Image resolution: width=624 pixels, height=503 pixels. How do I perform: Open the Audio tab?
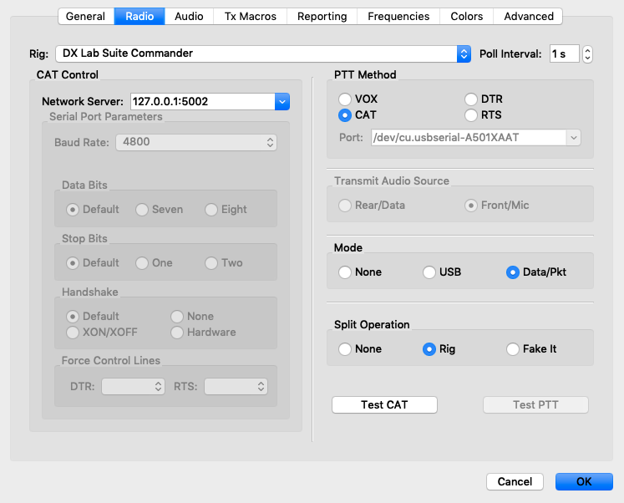189,16
